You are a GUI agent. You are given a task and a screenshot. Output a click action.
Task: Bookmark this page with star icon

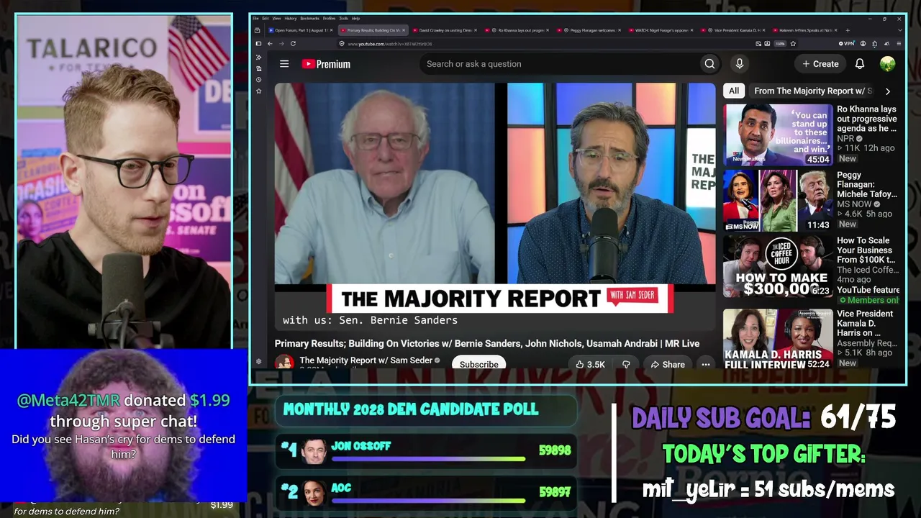pos(793,44)
